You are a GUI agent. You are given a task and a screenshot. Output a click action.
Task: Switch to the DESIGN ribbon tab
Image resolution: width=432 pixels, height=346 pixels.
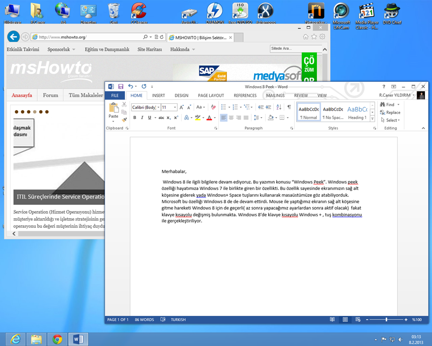182,95
